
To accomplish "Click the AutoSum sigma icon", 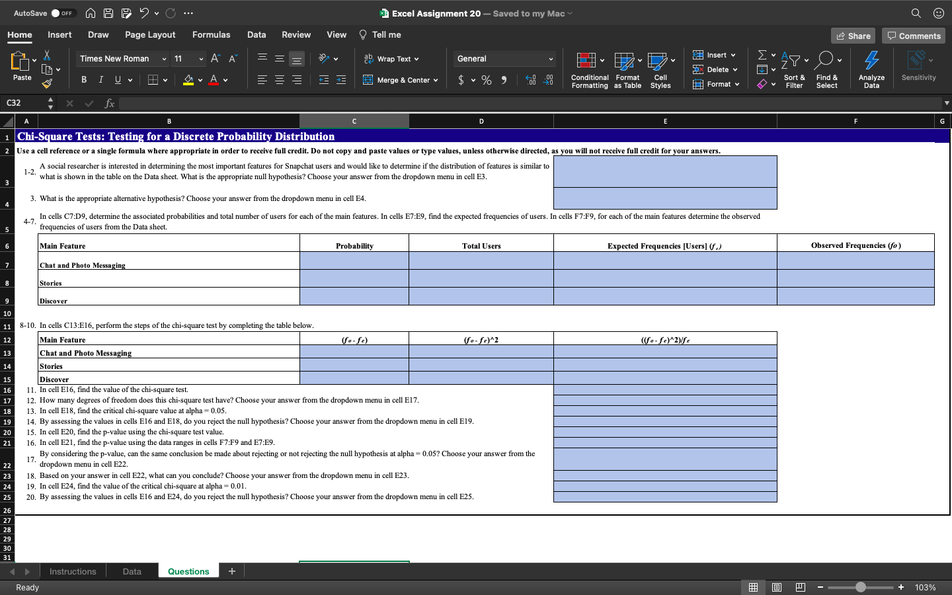I will pyautogui.click(x=762, y=55).
